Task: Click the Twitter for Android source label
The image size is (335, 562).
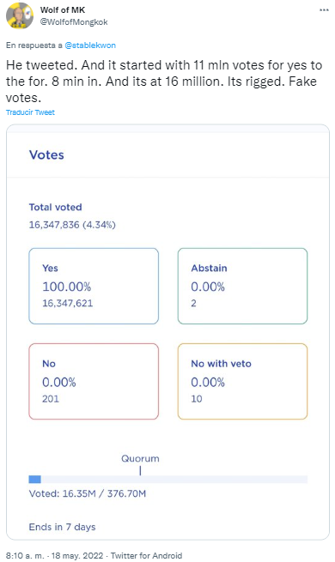Action: click(146, 555)
